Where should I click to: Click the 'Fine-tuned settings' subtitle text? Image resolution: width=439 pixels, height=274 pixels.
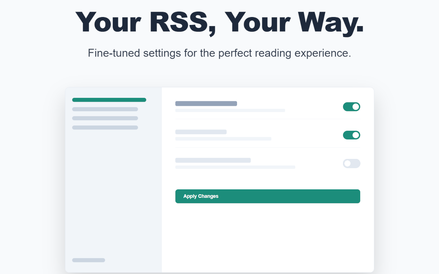219,53
